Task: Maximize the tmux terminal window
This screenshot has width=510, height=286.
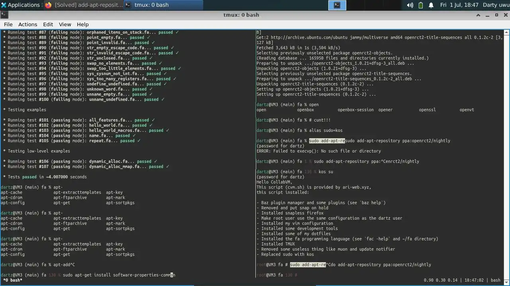Action: tap(496, 15)
